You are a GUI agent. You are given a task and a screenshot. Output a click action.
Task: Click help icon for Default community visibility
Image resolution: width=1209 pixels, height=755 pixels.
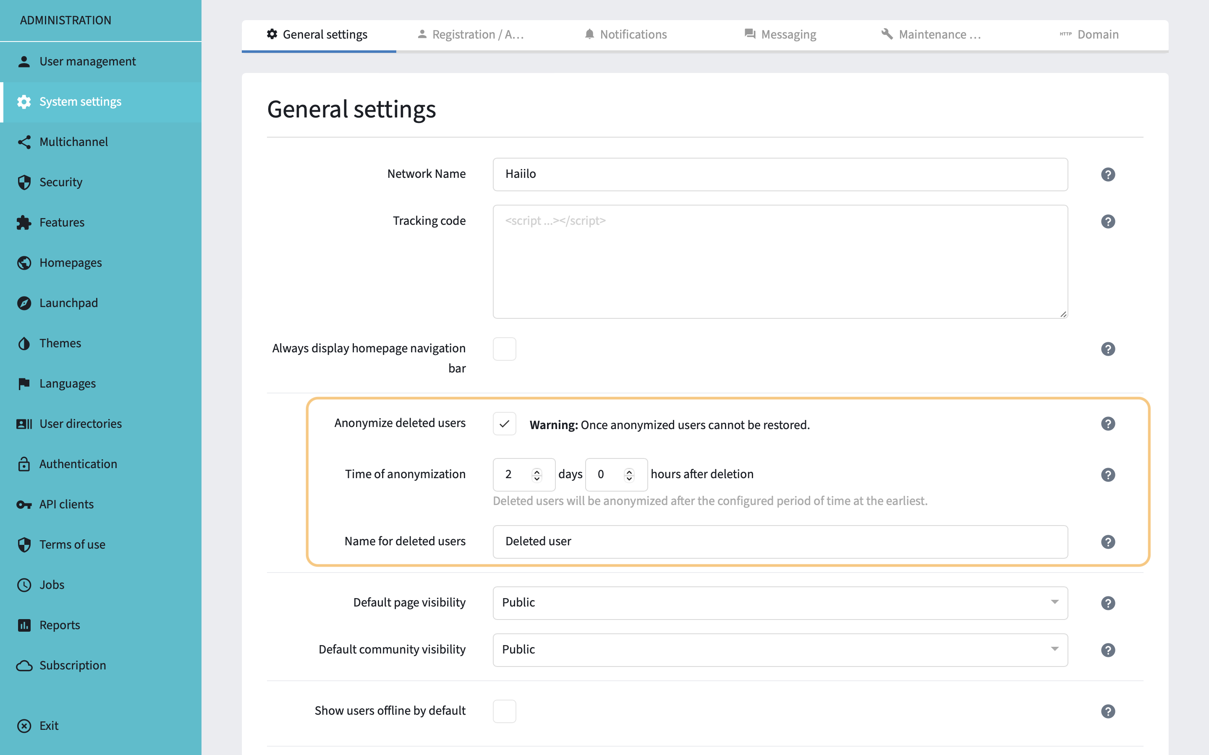[x=1107, y=650]
